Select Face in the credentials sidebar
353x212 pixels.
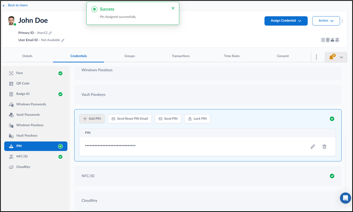pos(36,73)
